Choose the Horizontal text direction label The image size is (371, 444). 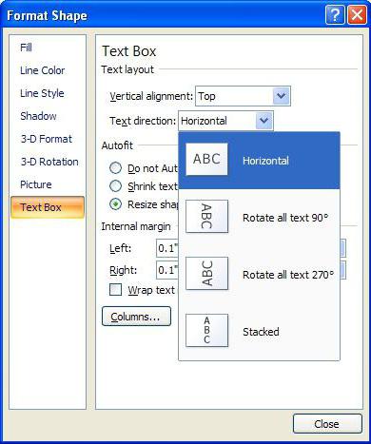coord(265,161)
